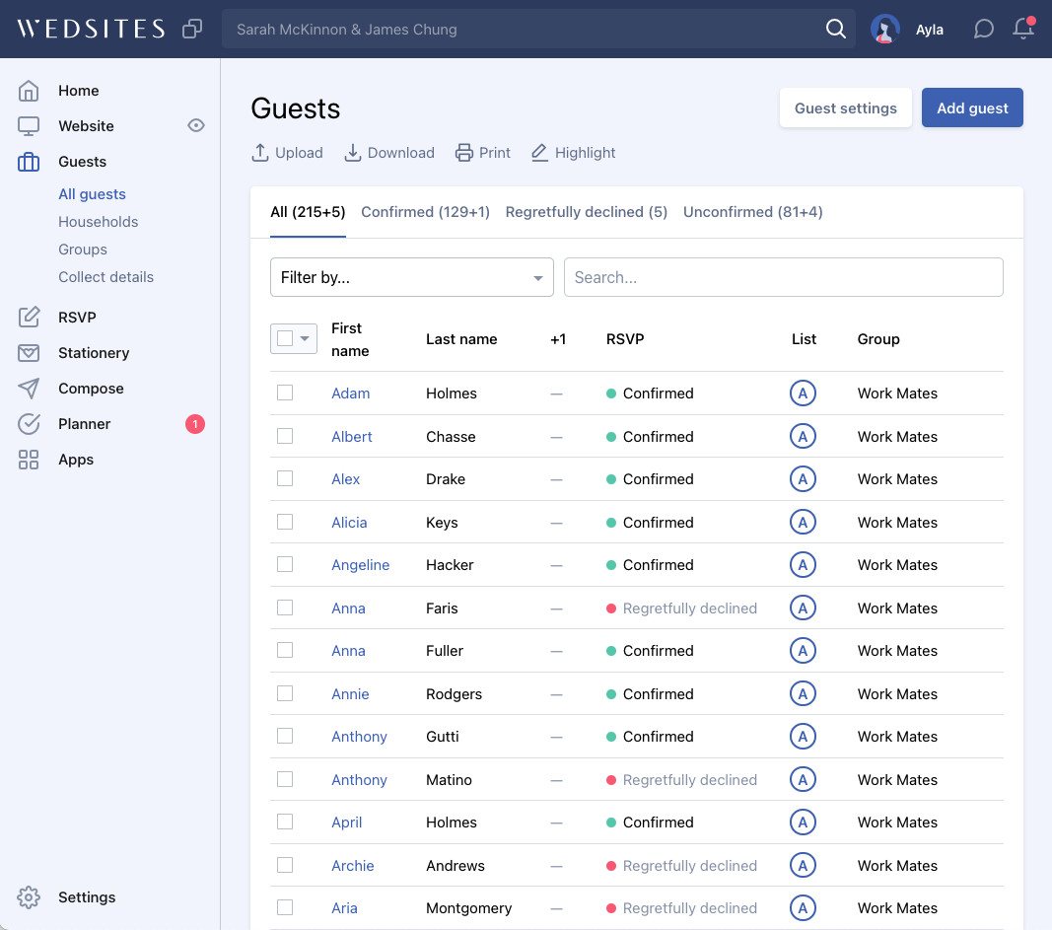Click the guest Search field
Viewport: 1052px width, 930px height.
(x=783, y=278)
